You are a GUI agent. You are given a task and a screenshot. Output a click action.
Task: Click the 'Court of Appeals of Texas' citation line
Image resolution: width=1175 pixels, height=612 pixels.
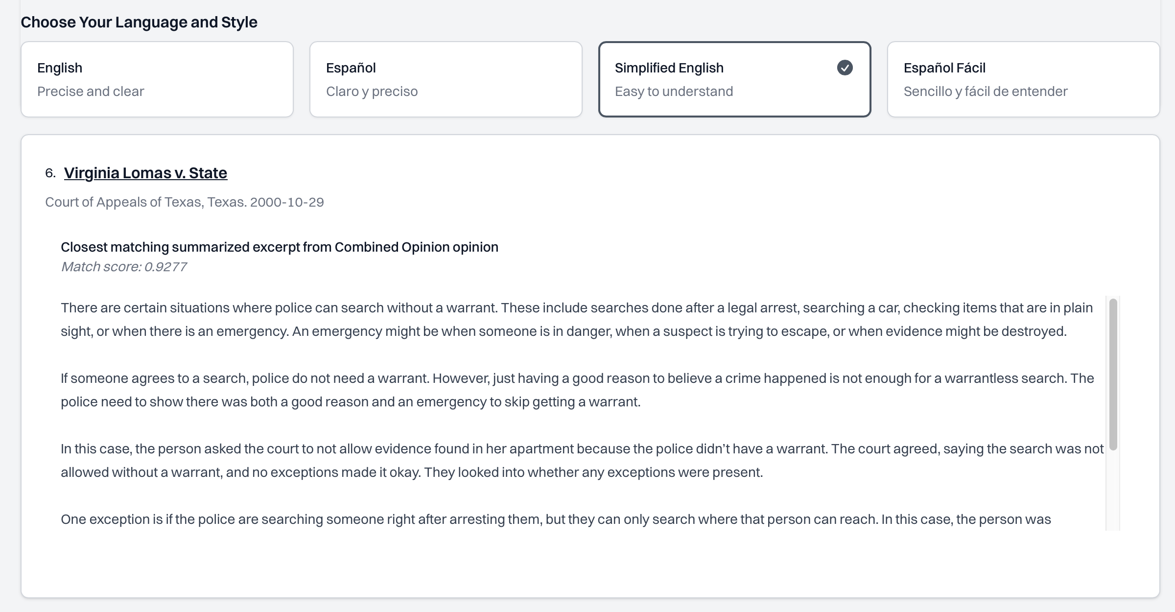185,202
